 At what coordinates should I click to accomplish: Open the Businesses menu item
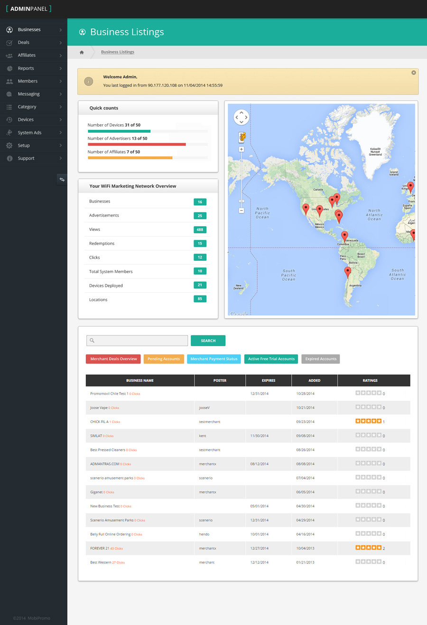coord(34,30)
